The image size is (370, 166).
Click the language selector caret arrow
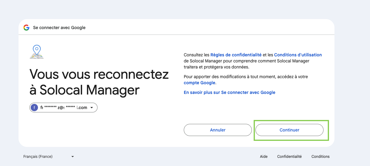[73, 157]
